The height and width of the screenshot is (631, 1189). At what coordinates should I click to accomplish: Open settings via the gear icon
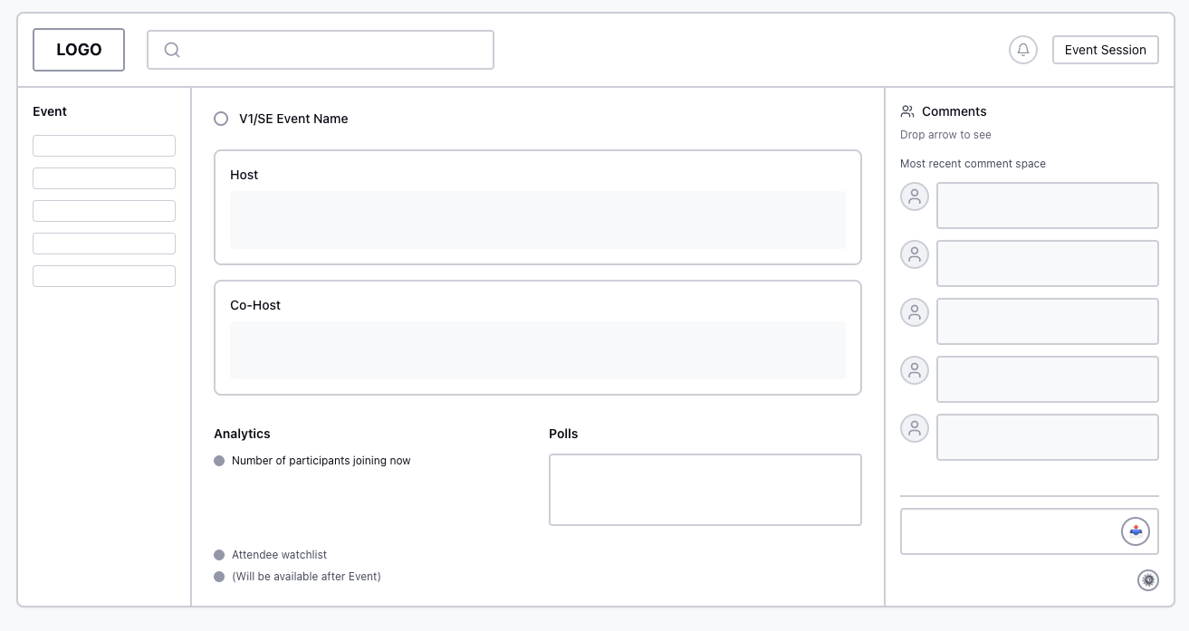[x=1148, y=580]
